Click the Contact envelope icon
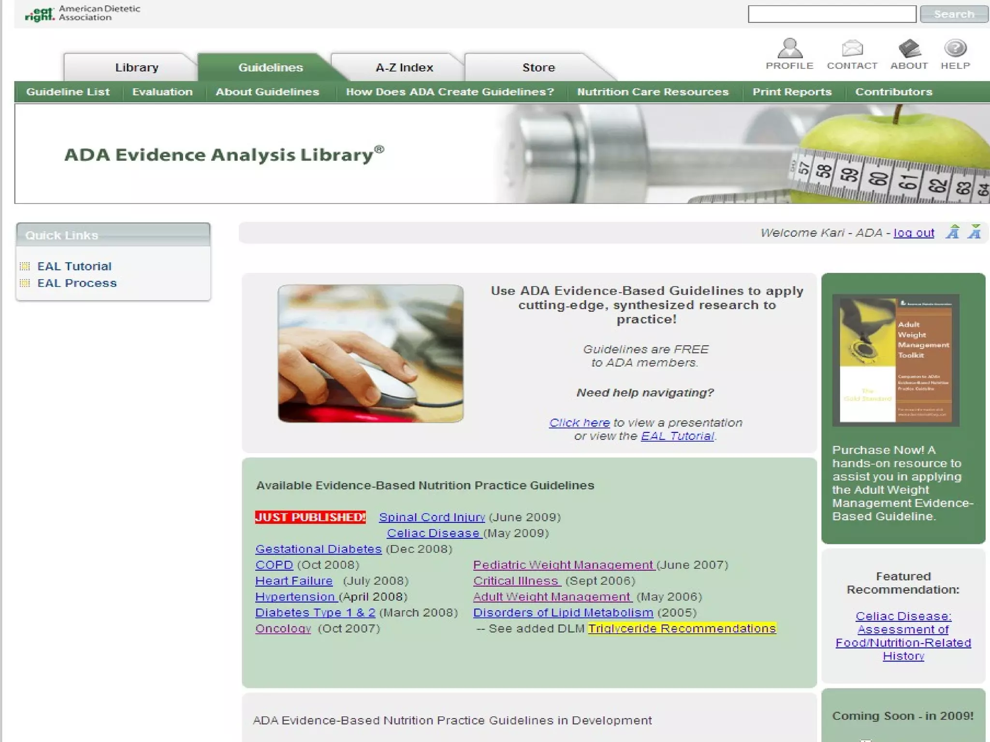 tap(852, 48)
